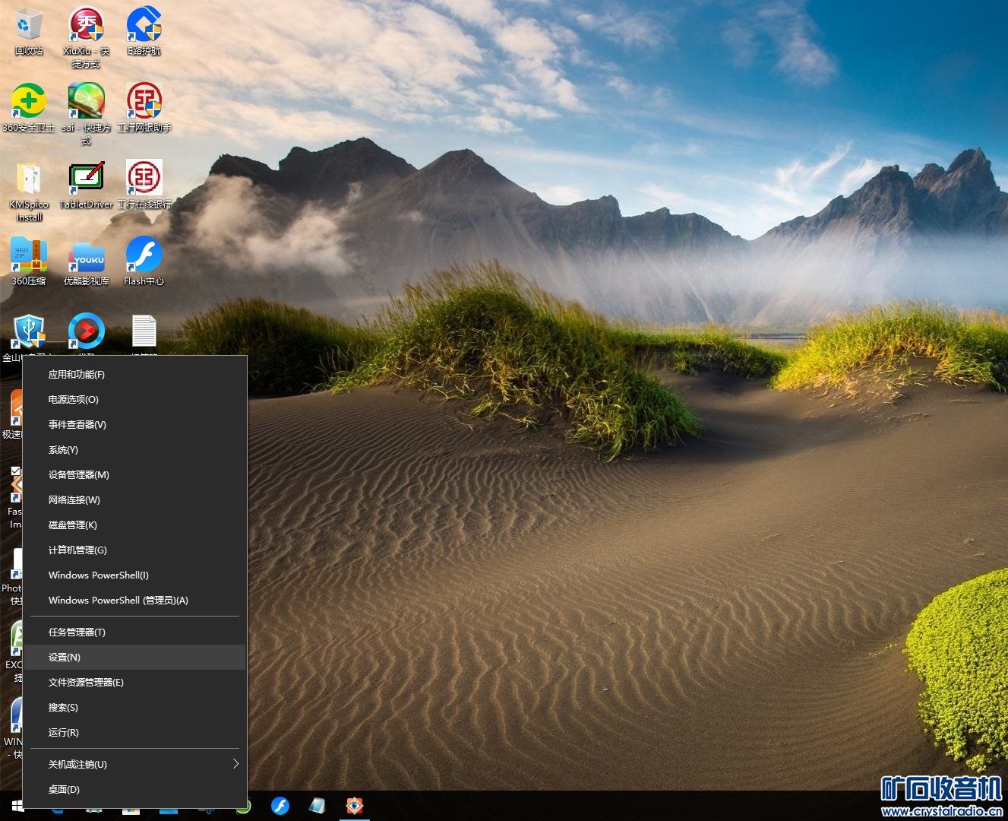Launch the XiuXiu shortcut on desktop
The height and width of the screenshot is (821, 1008).
(x=86, y=27)
